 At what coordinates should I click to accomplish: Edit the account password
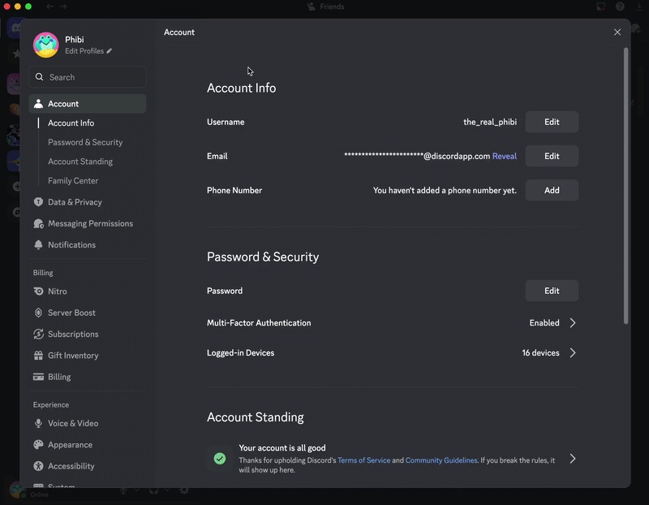(x=552, y=291)
